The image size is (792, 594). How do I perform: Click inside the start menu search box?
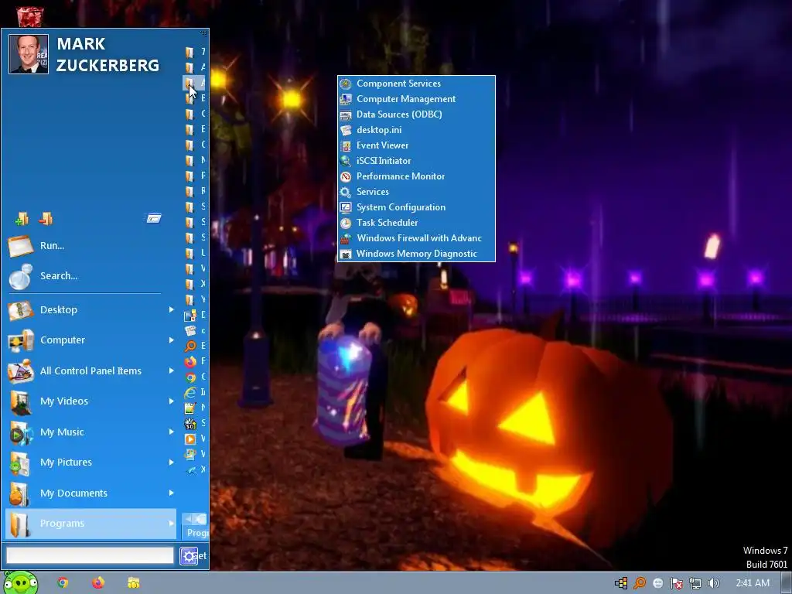tap(90, 555)
